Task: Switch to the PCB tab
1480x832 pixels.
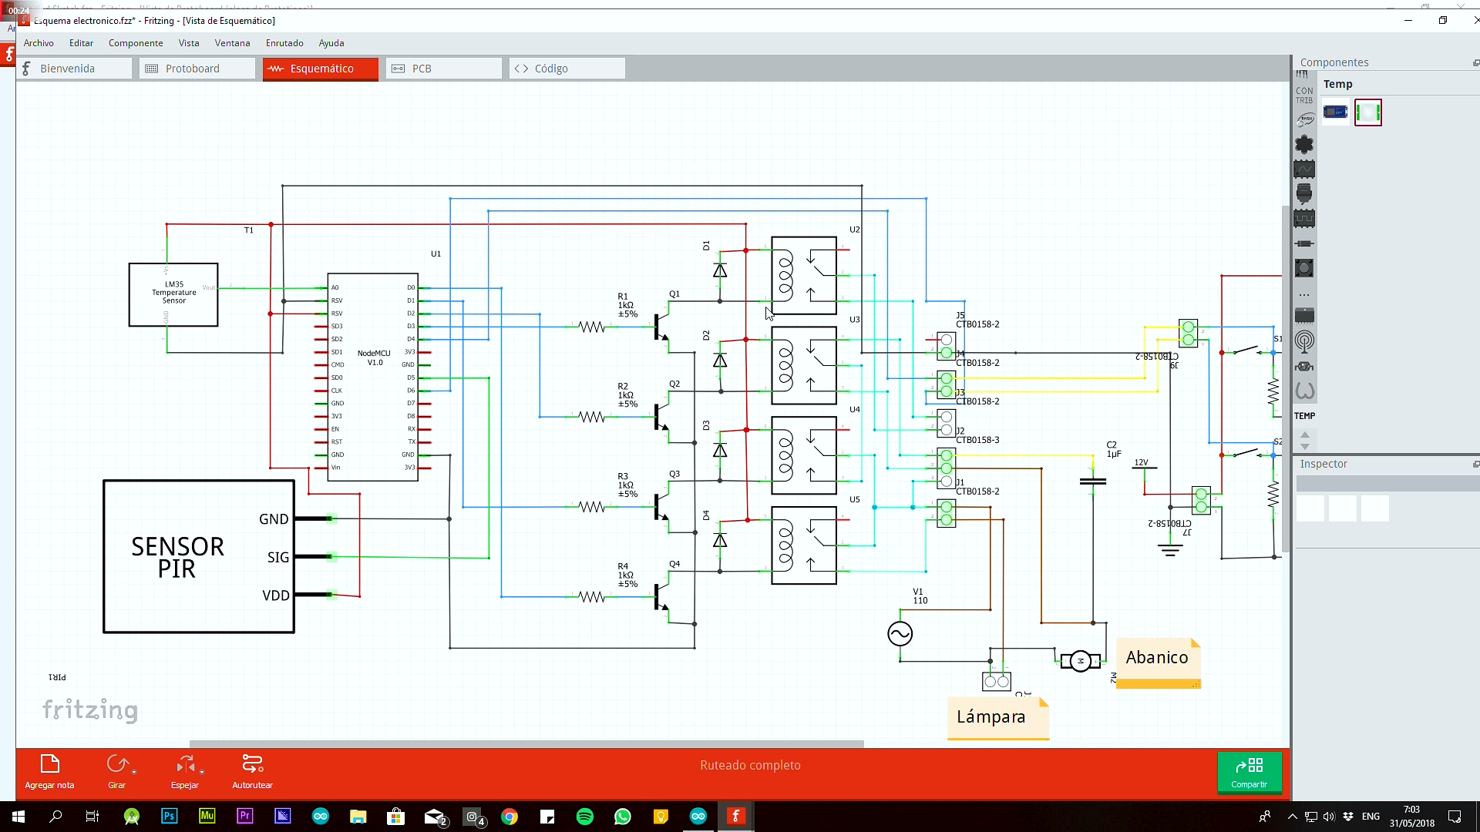Action: pos(444,69)
